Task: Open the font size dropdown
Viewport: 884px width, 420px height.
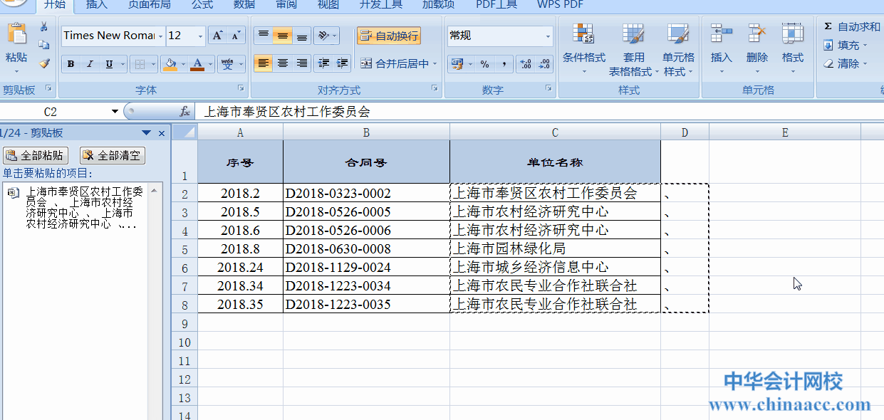Action: (x=200, y=36)
